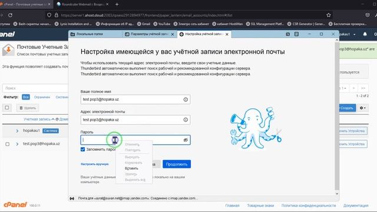Choose Вставить from the context menu
Image resolution: width=377 pixels, height=212 pixels.
[x=131, y=168]
